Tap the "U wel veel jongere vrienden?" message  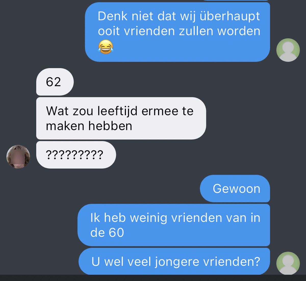point(174,261)
